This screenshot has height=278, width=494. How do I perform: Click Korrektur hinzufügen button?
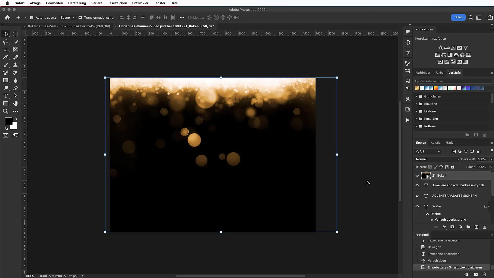[430, 38]
